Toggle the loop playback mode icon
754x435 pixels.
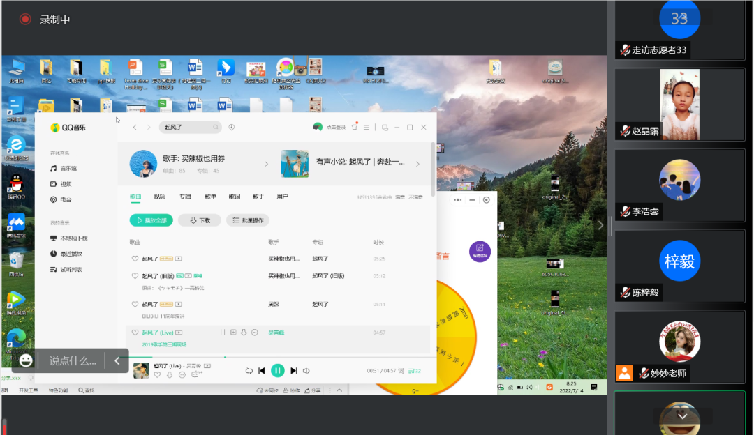coord(249,371)
